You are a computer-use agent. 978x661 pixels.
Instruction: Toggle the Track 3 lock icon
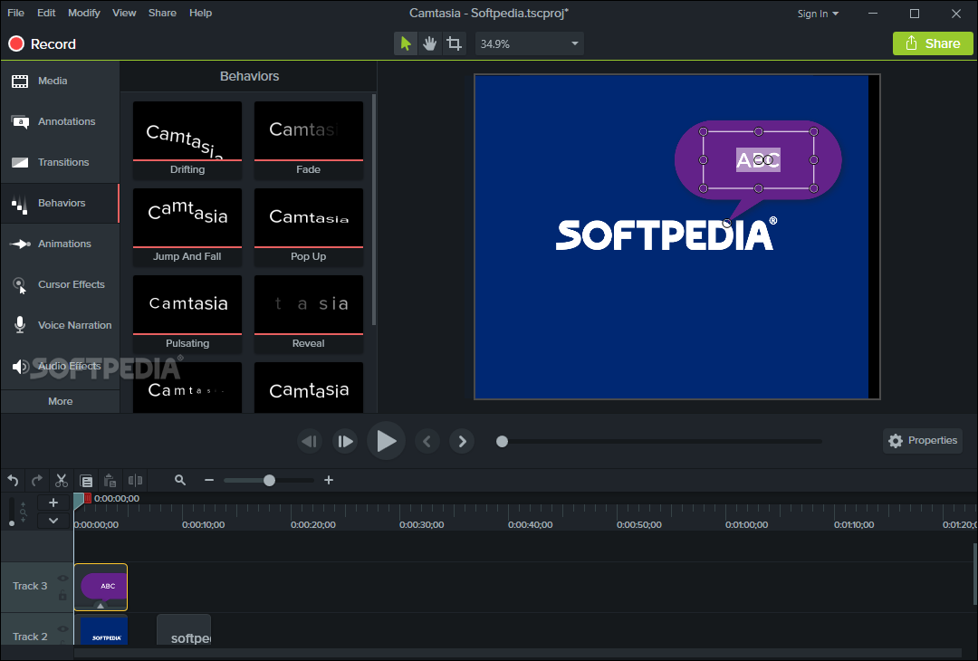pyautogui.click(x=62, y=595)
